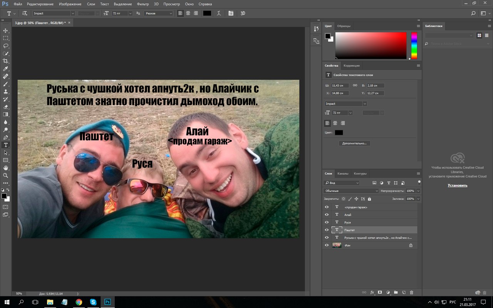
Task: Open the Обычные blend mode dropdown
Action: 351,191
